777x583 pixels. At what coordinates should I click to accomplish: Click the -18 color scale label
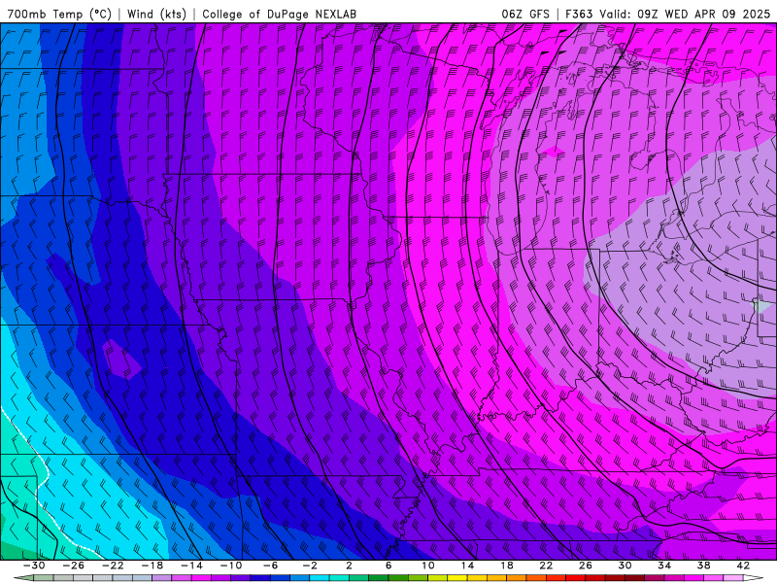coord(152,566)
